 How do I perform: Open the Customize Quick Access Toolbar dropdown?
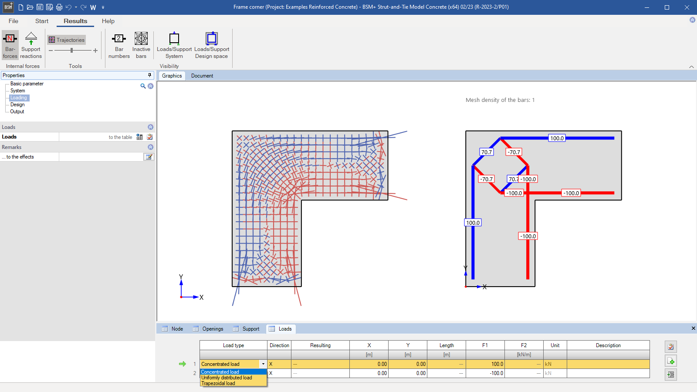click(103, 7)
